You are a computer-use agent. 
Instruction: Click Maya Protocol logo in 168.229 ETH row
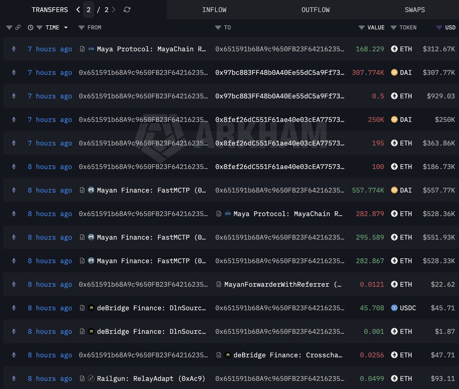point(91,49)
